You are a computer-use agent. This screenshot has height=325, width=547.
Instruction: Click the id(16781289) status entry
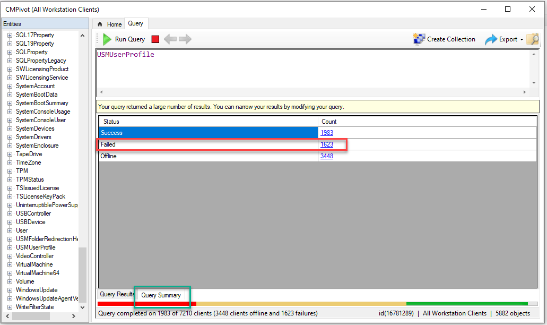point(396,313)
